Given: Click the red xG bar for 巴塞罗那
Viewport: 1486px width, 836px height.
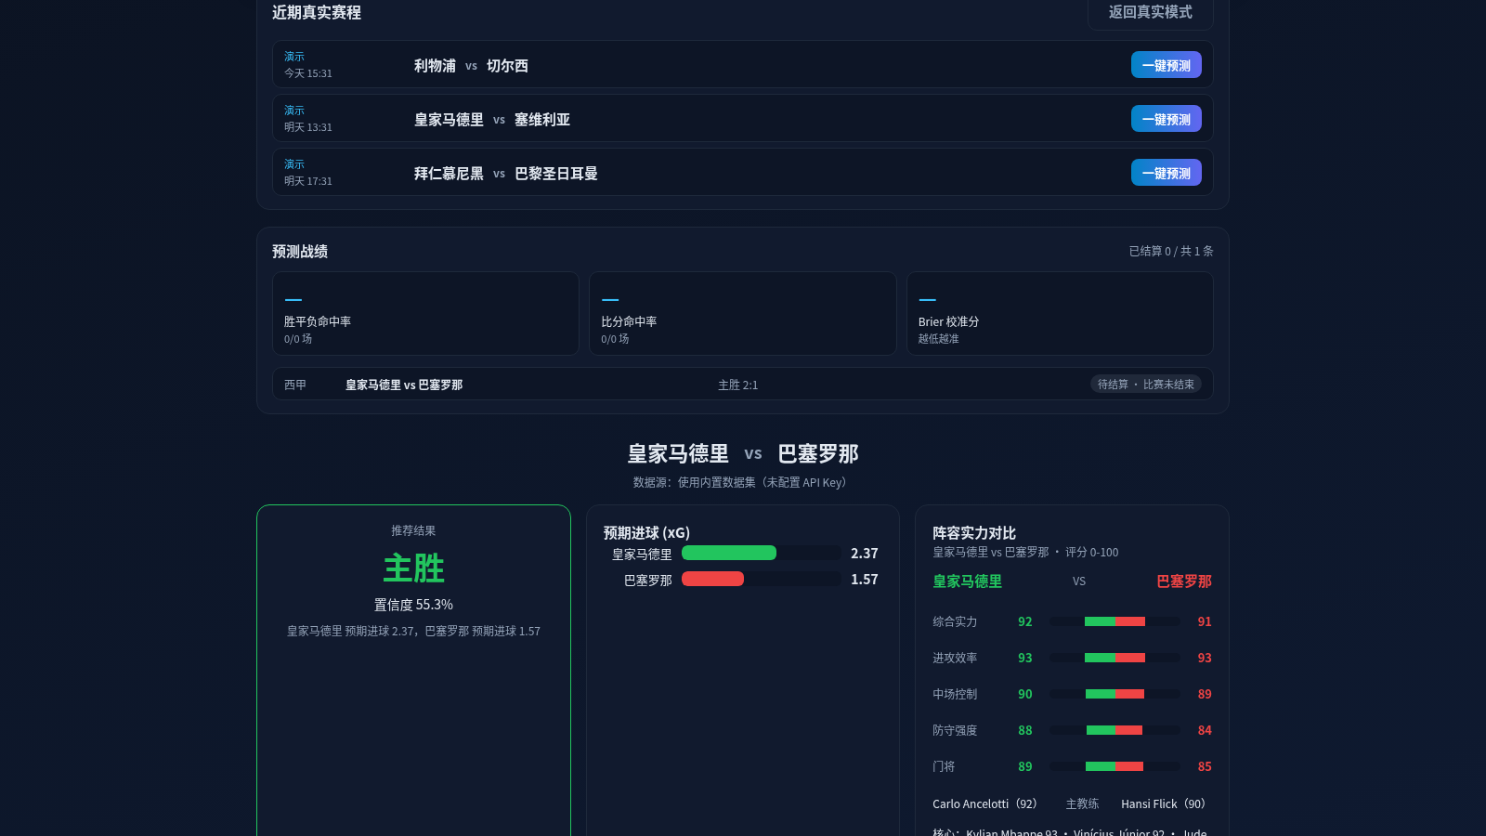Looking at the screenshot, I should click(712, 579).
